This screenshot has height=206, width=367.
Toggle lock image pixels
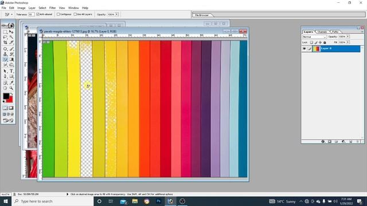tap(316, 42)
